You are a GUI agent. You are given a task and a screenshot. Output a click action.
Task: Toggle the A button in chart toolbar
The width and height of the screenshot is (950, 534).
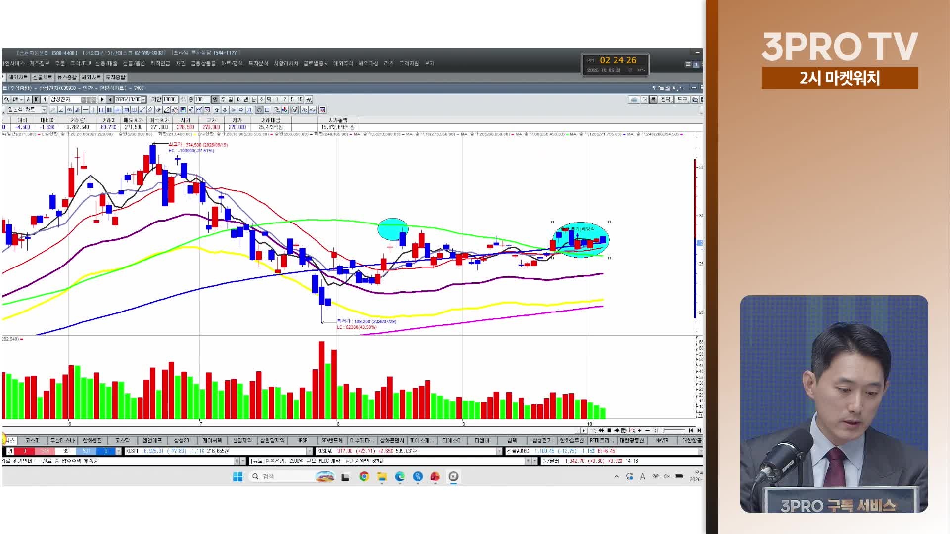(28, 99)
